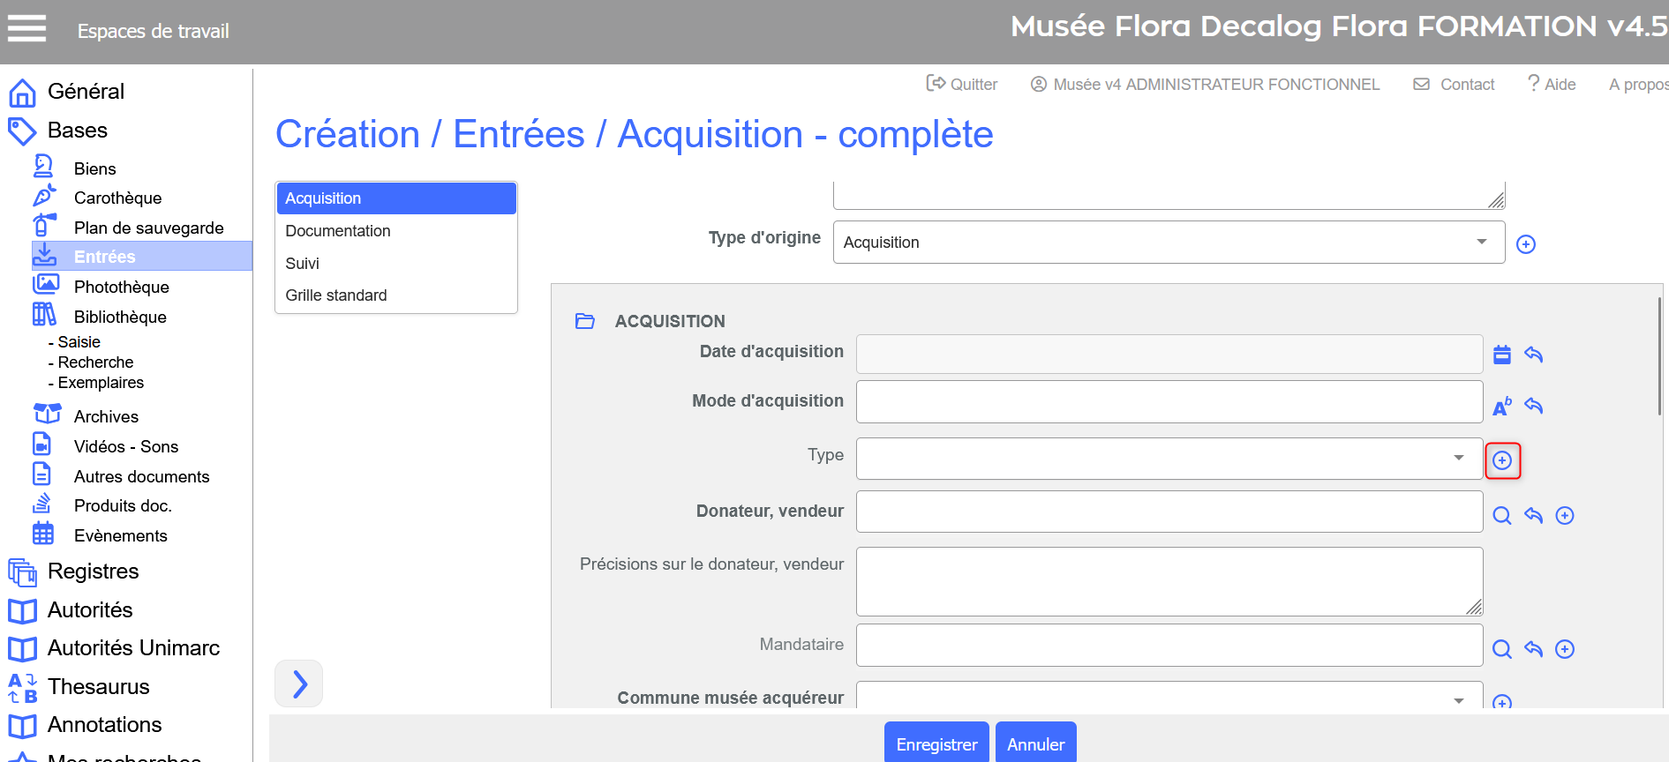Screen dimensions: 1669x762
Task: Click the plus icon next to Type field
Action: tap(1502, 460)
